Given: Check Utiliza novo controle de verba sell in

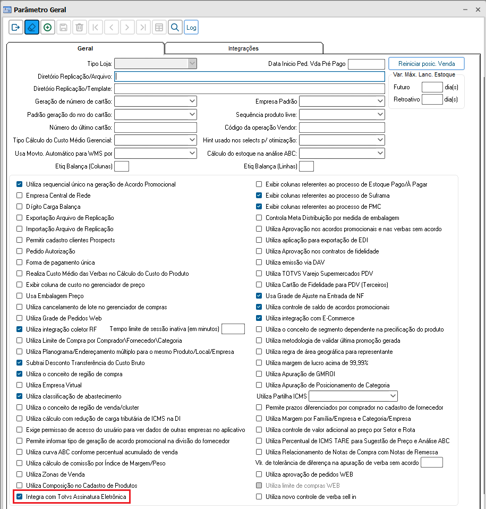Looking at the screenshot, I should pos(259,496).
